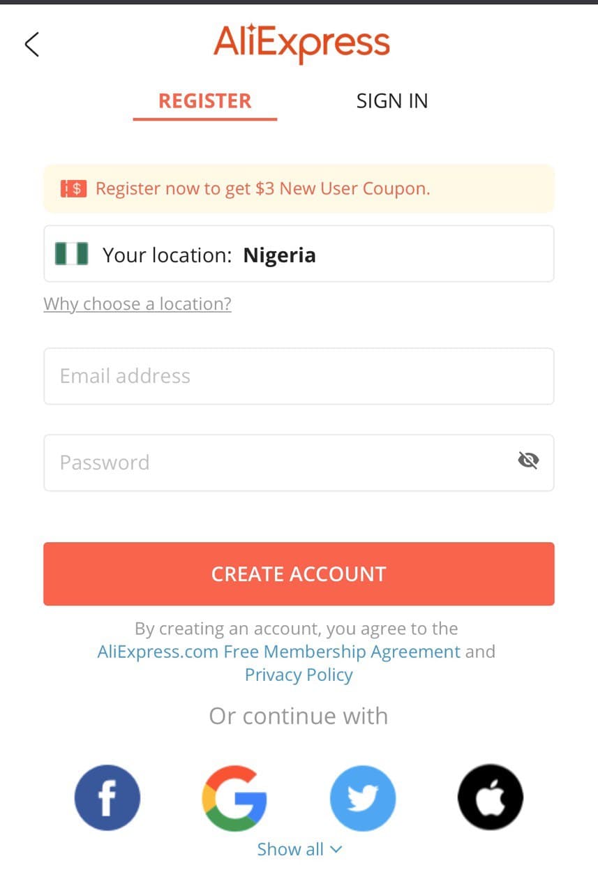The image size is (598, 893).
Task: Open the Privacy Policy link
Action: tap(299, 675)
